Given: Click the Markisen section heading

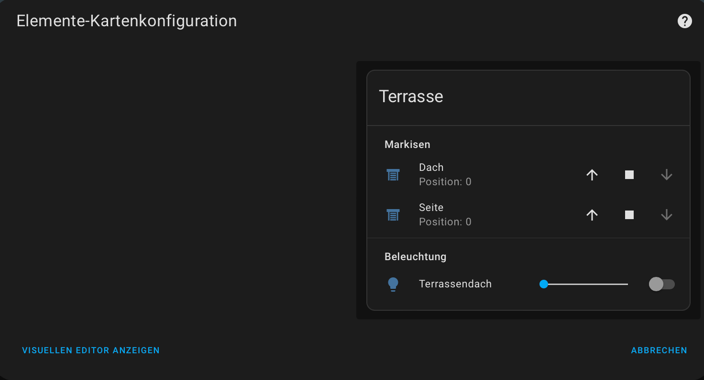Looking at the screenshot, I should pyautogui.click(x=407, y=144).
